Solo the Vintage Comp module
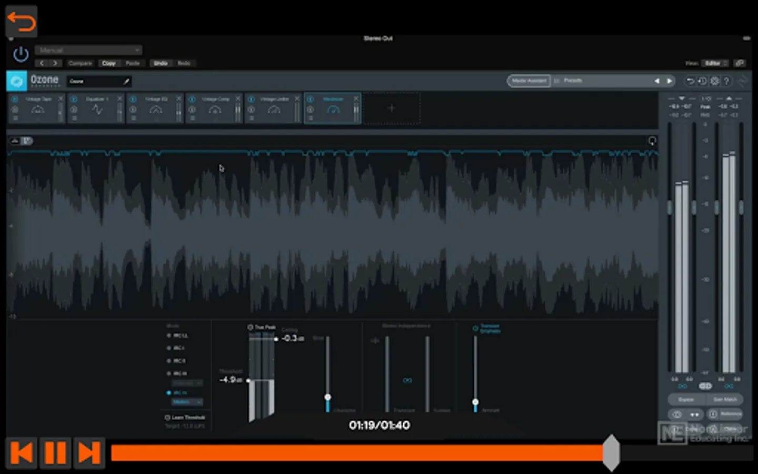Image resolution: width=758 pixels, height=474 pixels. coord(192,110)
